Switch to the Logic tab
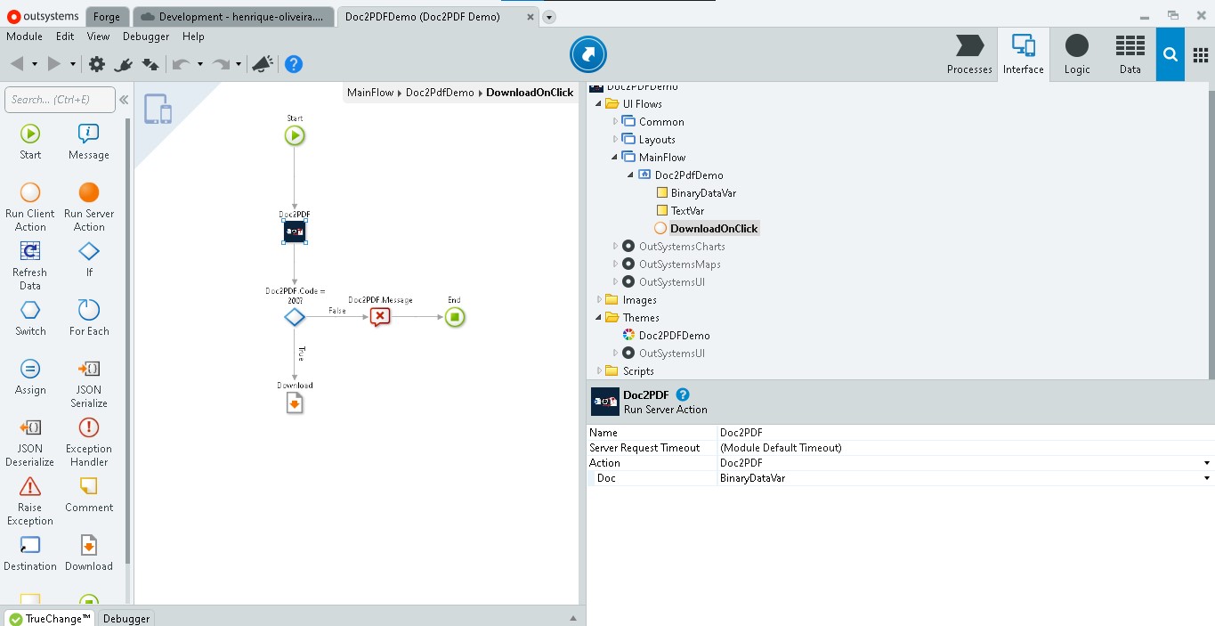1215x626 pixels. tap(1076, 54)
